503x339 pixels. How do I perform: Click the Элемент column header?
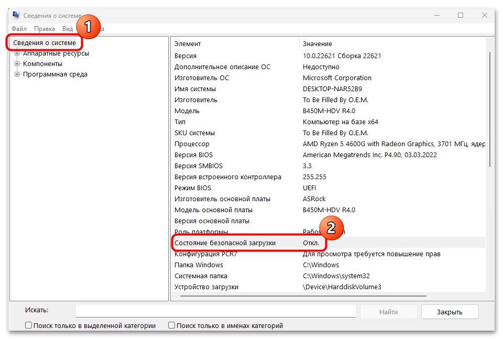(235, 43)
